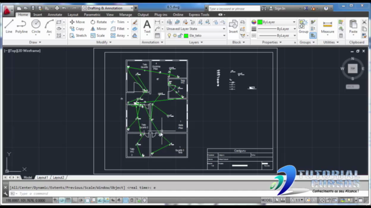This screenshot has width=371, height=208.
Task: Open the ByLayer object color dropdown
Action: (x=277, y=22)
